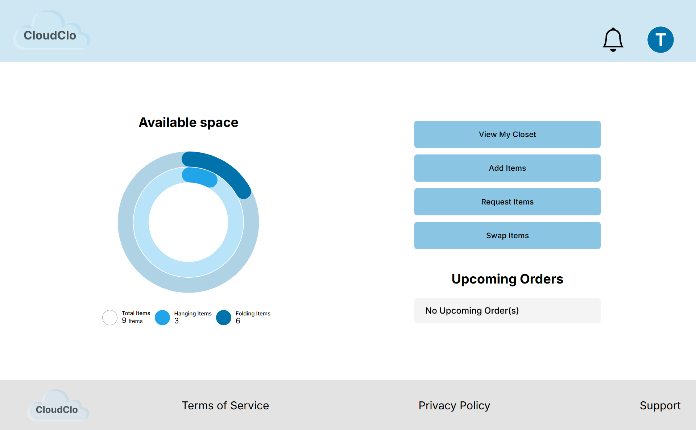Screen dimensions: 696x430
Task: Click the Upcoming Orders heading
Action: click(x=507, y=279)
